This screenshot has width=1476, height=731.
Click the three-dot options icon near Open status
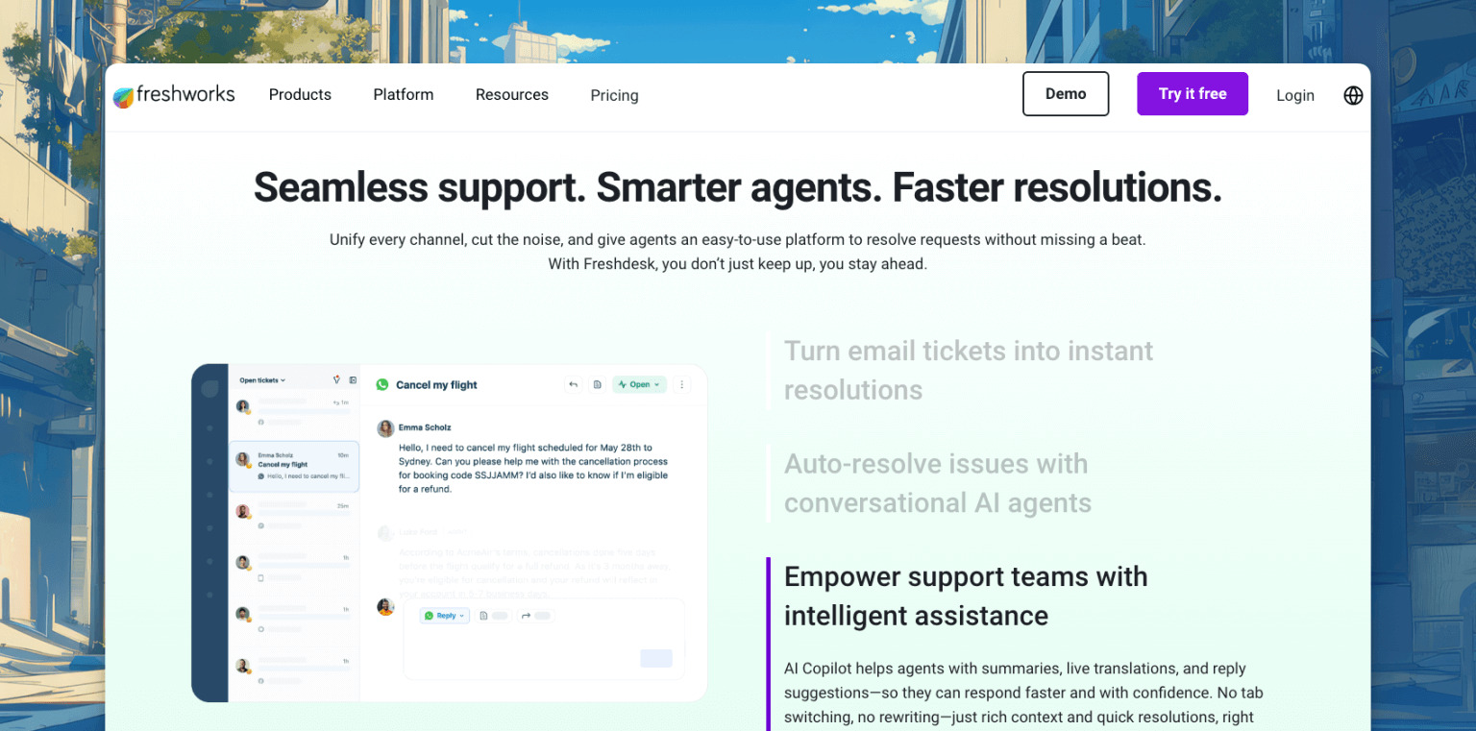682,384
